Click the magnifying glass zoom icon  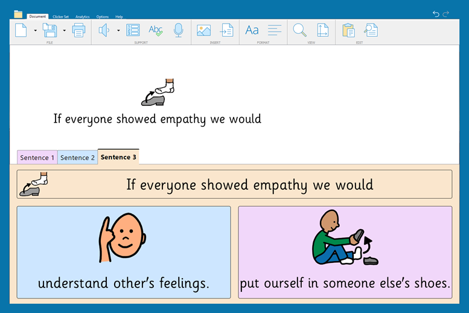[x=299, y=30]
